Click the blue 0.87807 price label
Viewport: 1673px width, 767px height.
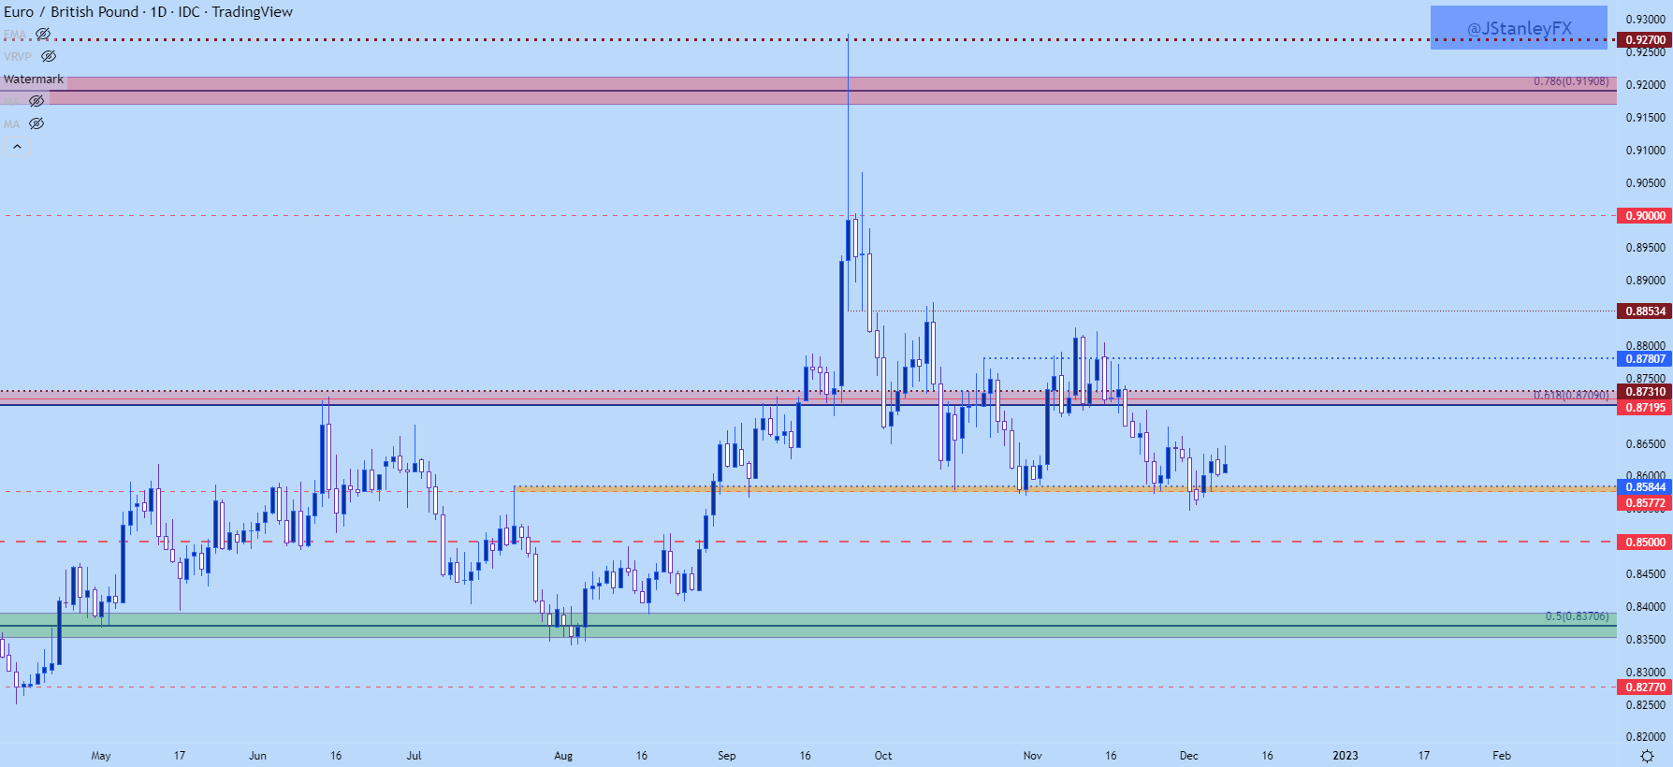click(x=1645, y=359)
